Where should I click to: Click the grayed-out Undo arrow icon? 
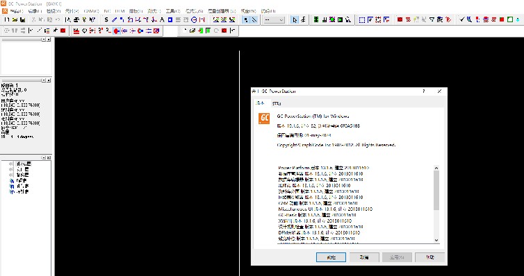[x=58, y=19]
